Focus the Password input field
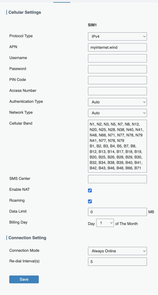The height and width of the screenshot is (295, 158). pyautogui.click(x=117, y=69)
